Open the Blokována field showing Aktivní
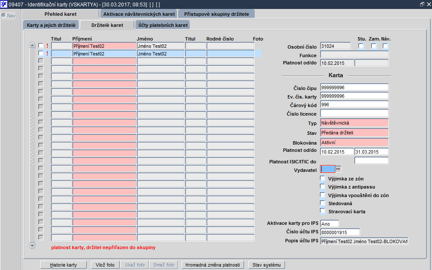This screenshot has height=270, width=432. 354,142
